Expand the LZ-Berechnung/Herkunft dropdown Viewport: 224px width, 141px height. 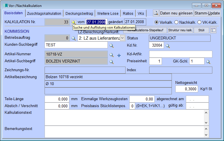point(122,38)
